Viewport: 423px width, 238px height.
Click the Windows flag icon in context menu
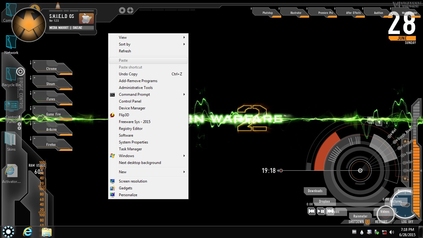[x=112, y=156]
